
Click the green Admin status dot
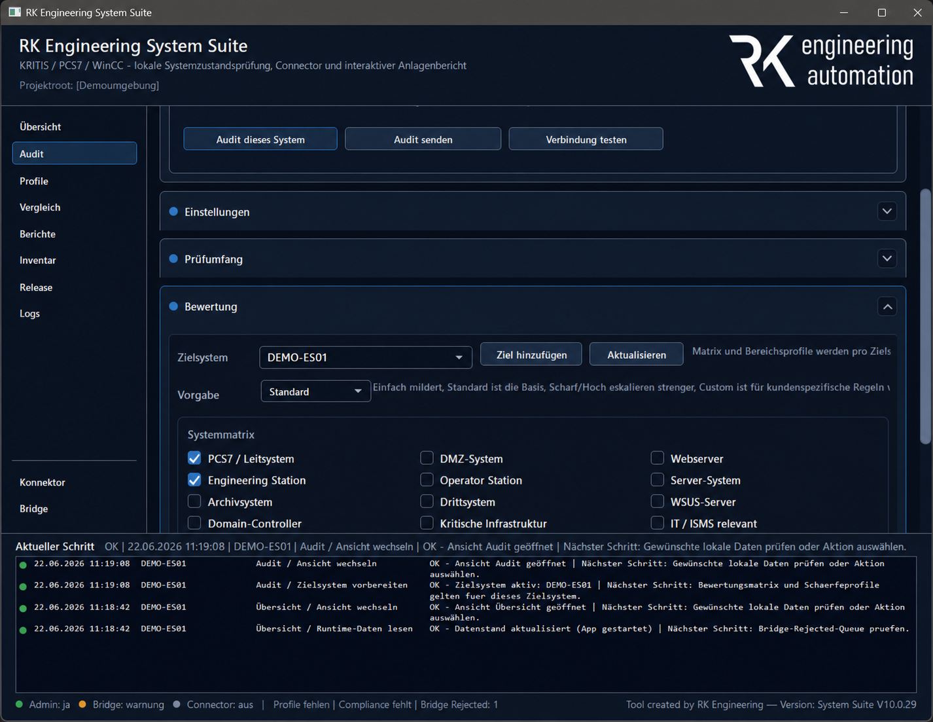point(20,705)
